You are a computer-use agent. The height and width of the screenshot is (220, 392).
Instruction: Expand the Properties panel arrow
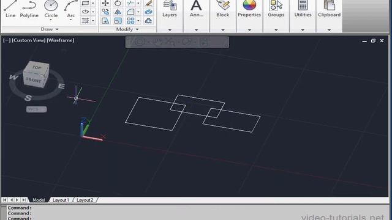(x=249, y=30)
